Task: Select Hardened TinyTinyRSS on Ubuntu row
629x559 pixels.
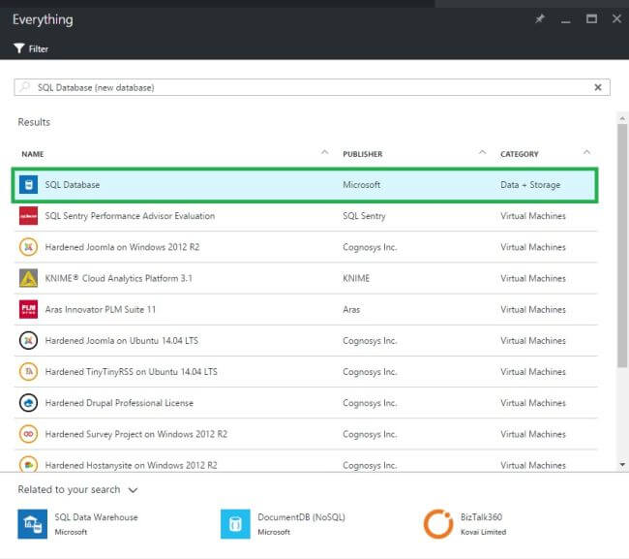Action: tap(131, 372)
